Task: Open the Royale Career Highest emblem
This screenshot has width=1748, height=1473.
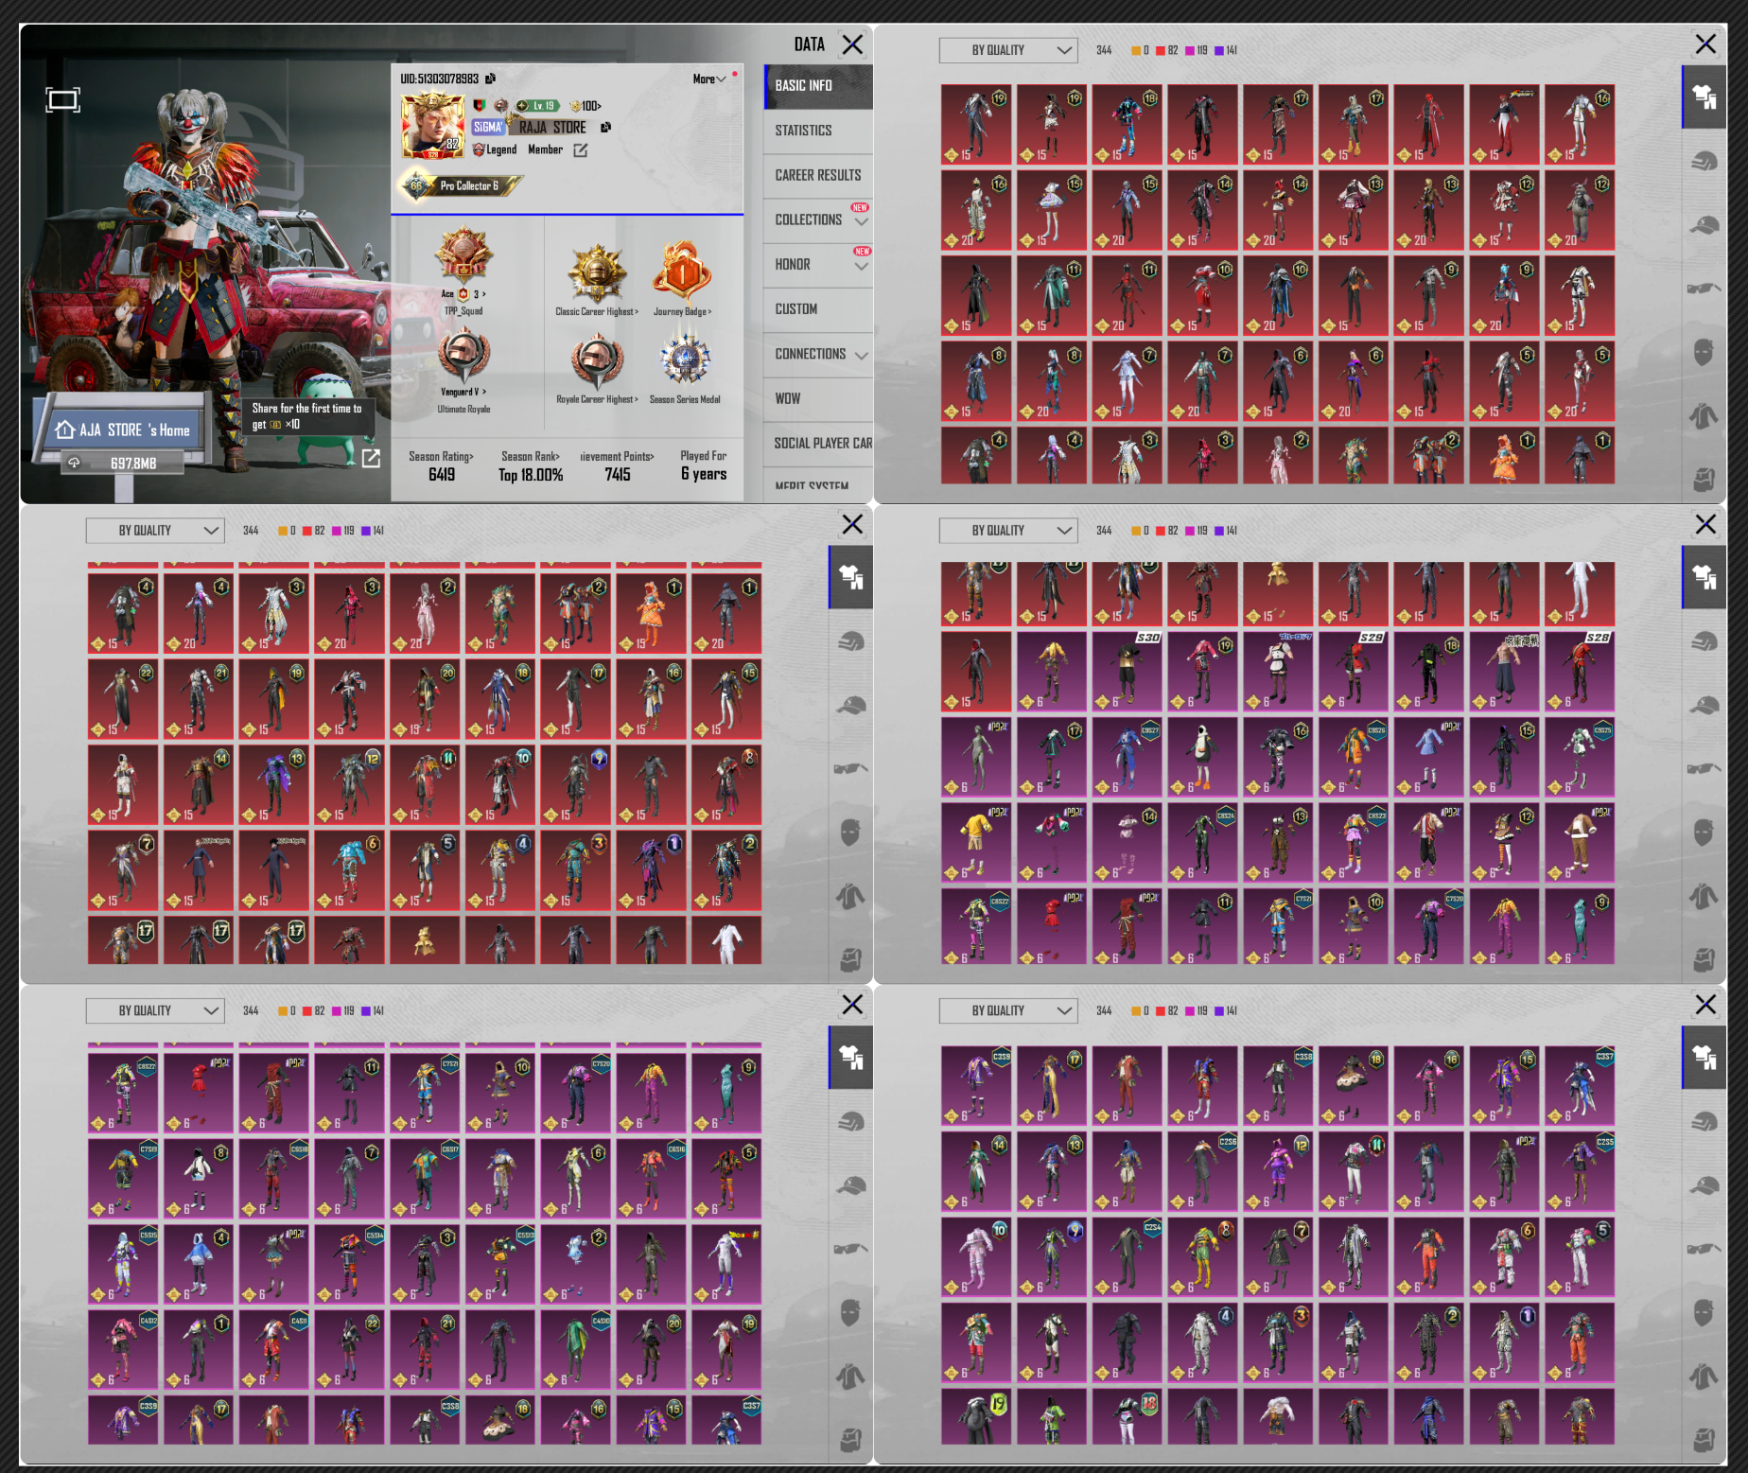Action: click(597, 361)
